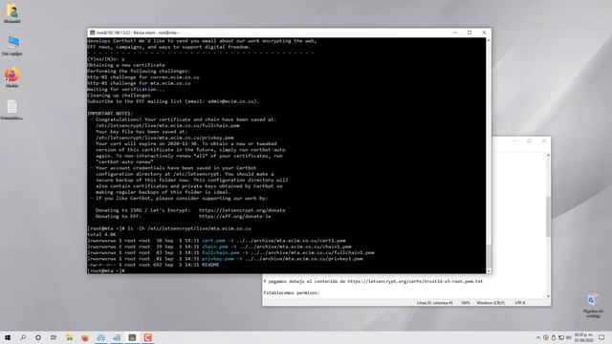Switch to the terminal session taskbar icon
Screen dimensions: 612x344
(x=132, y=337)
